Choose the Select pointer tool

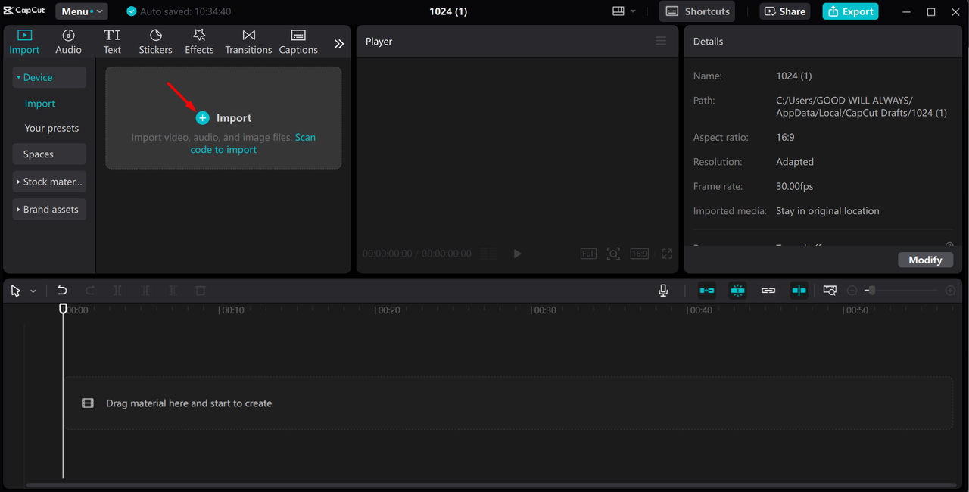(16, 291)
